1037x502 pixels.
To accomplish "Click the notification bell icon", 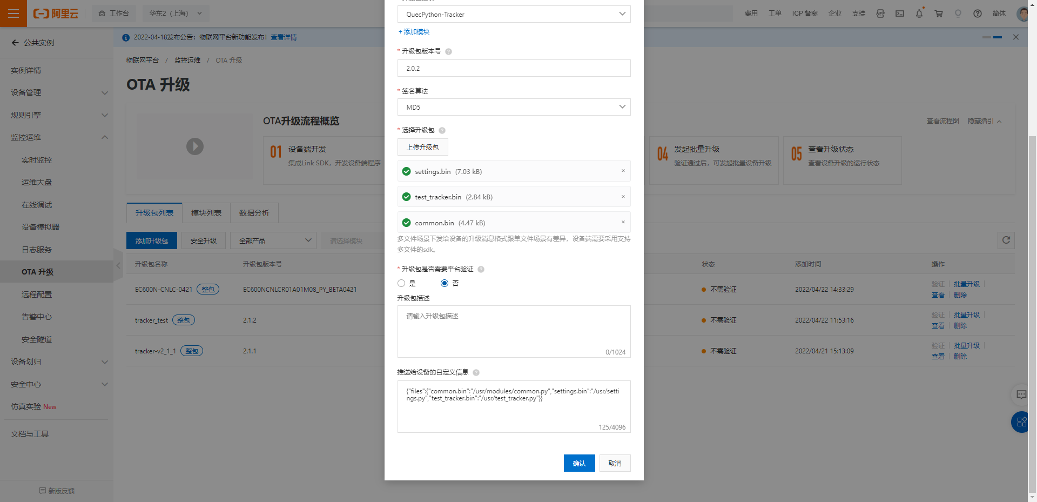I will [x=919, y=14].
